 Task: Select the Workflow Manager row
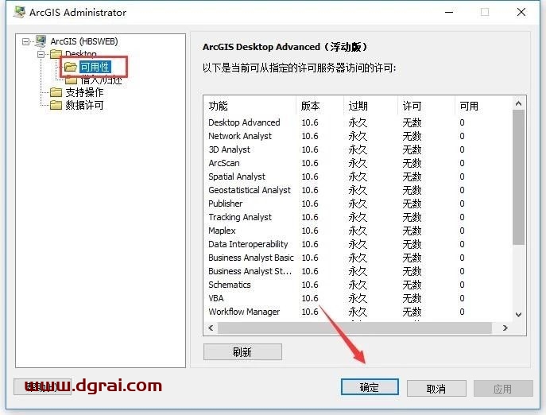pos(358,312)
